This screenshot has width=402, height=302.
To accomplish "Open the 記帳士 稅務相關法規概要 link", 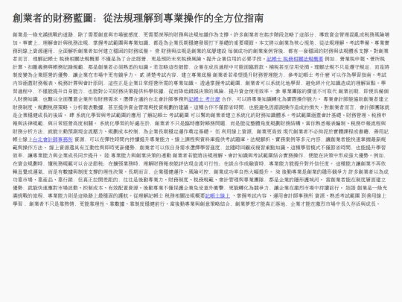I will (x=295, y=59).
